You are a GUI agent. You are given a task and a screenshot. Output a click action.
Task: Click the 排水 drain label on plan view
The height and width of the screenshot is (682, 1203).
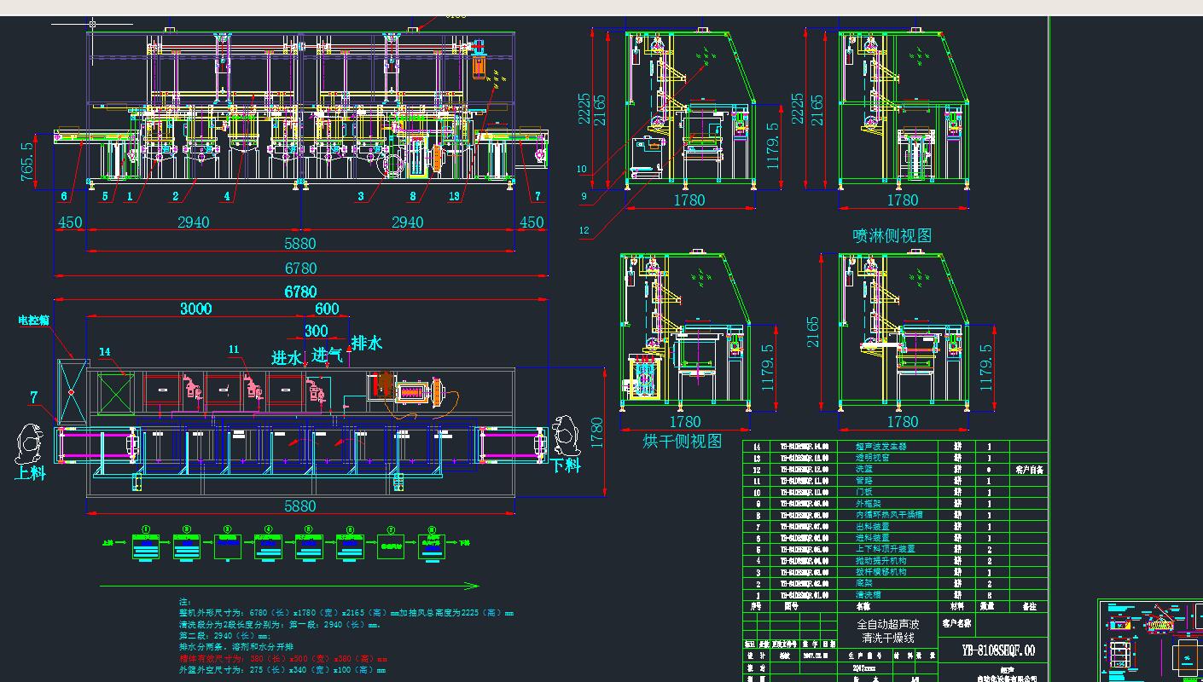tap(368, 341)
